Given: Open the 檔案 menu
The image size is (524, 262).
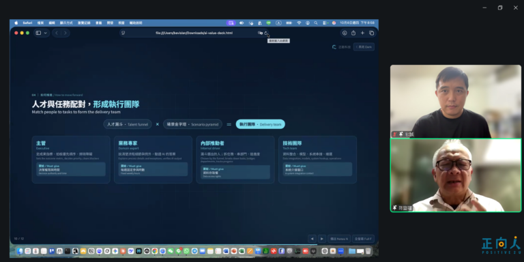Looking at the screenshot, I should [40, 23].
